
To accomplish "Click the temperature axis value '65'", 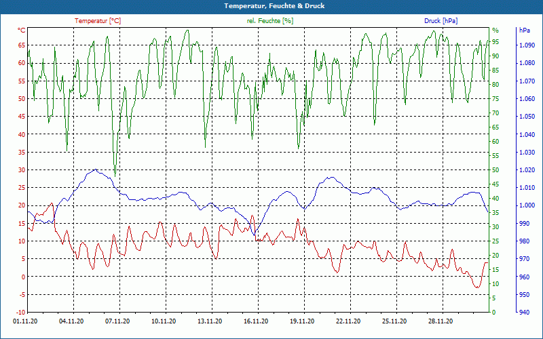I will (x=22, y=45).
